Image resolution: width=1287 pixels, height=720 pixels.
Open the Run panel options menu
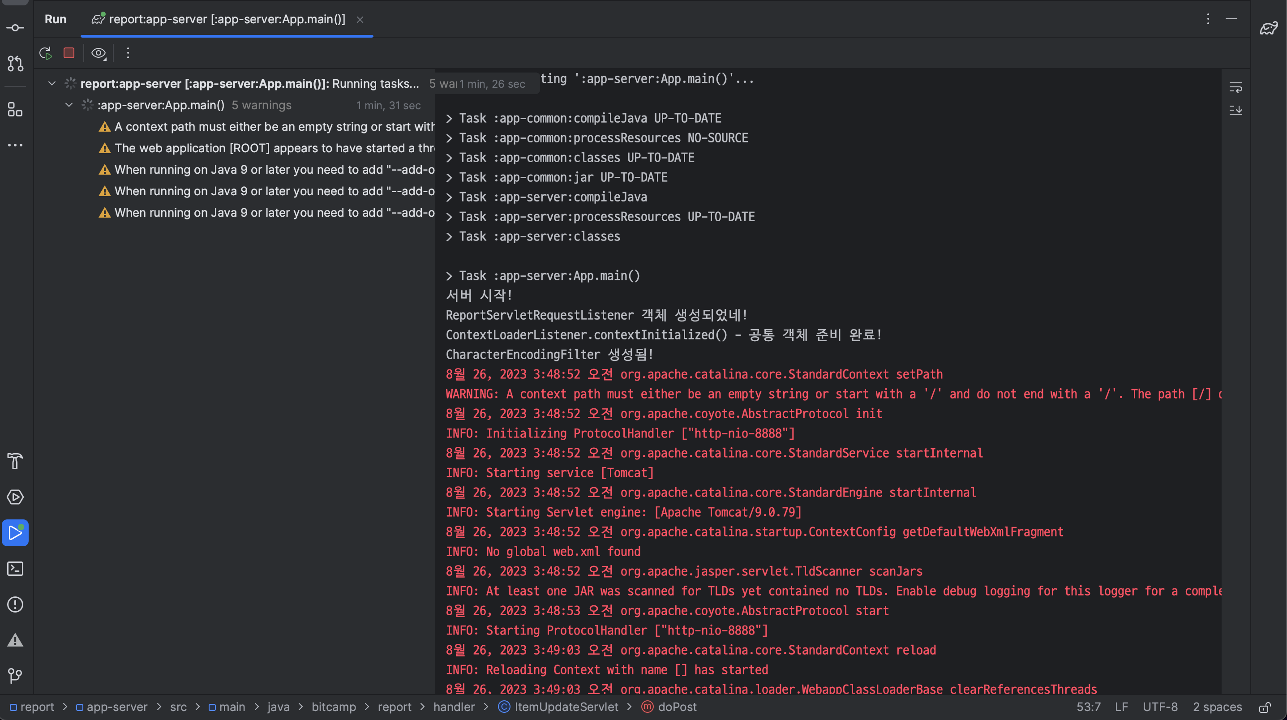[x=1208, y=19]
